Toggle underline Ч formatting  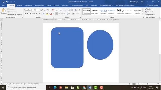[30, 14]
